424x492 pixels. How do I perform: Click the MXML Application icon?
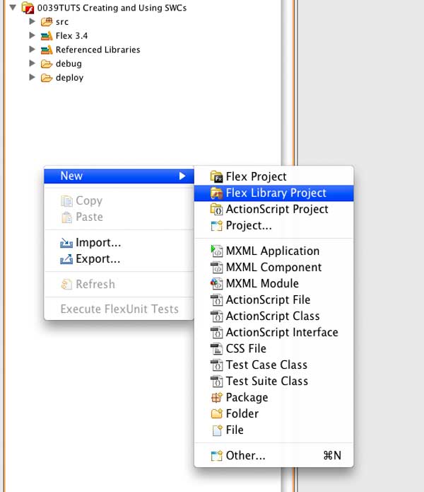(216, 251)
